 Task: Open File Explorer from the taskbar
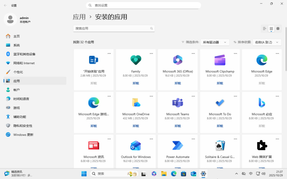pos(164,174)
